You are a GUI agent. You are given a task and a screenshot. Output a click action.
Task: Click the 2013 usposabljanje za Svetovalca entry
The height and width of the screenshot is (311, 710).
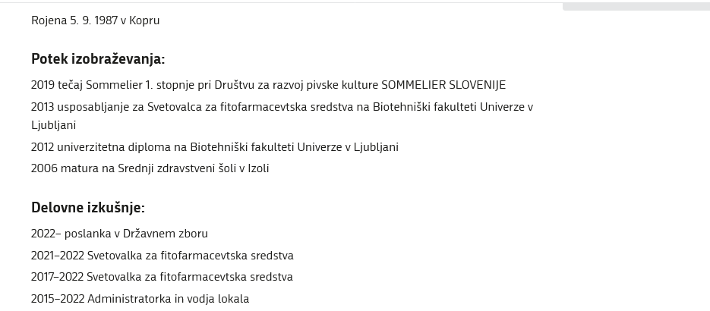(282, 116)
